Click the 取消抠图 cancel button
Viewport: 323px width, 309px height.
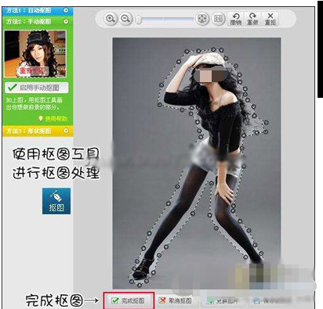(175, 300)
